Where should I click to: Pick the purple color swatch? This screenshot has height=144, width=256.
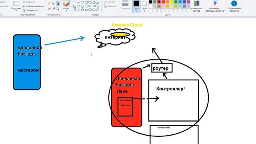point(188,2)
